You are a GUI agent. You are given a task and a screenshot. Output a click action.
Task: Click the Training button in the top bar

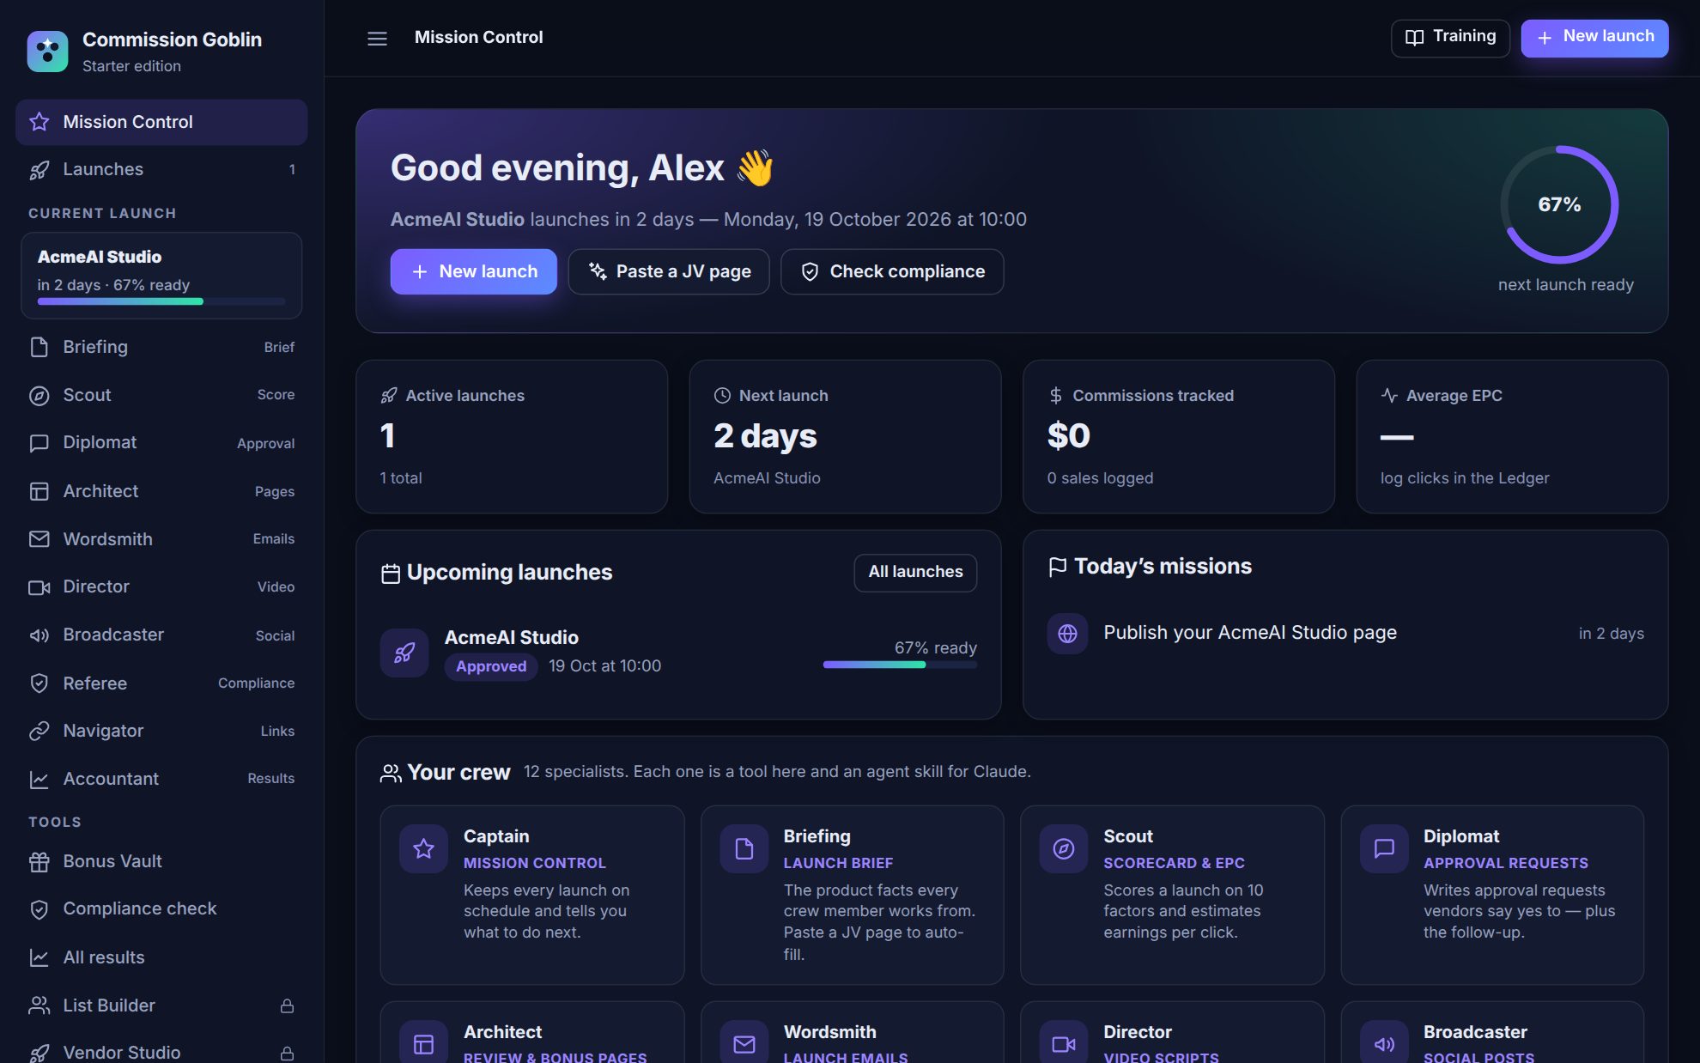(x=1450, y=38)
